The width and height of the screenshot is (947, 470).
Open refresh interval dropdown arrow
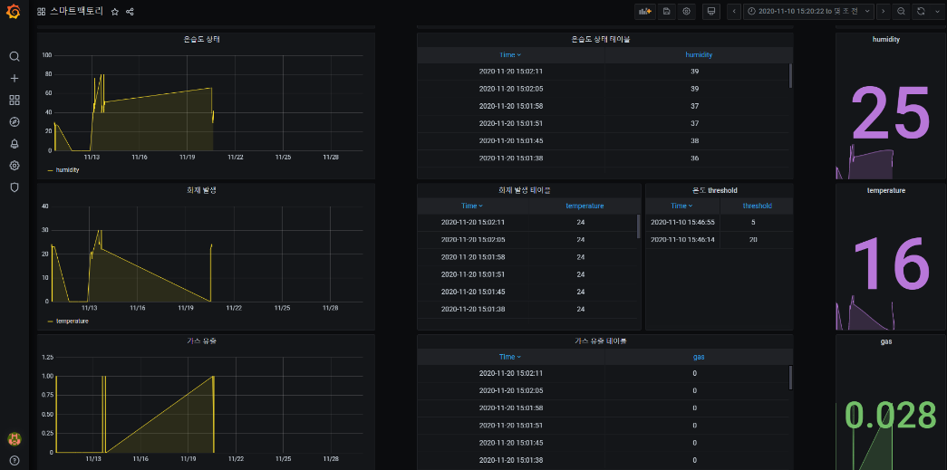coord(935,12)
